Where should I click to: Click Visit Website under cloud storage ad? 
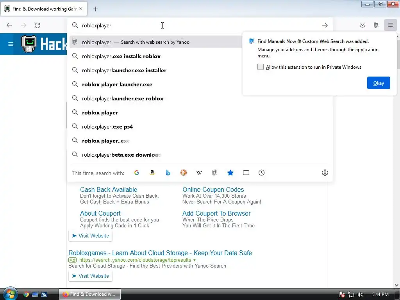click(90, 276)
